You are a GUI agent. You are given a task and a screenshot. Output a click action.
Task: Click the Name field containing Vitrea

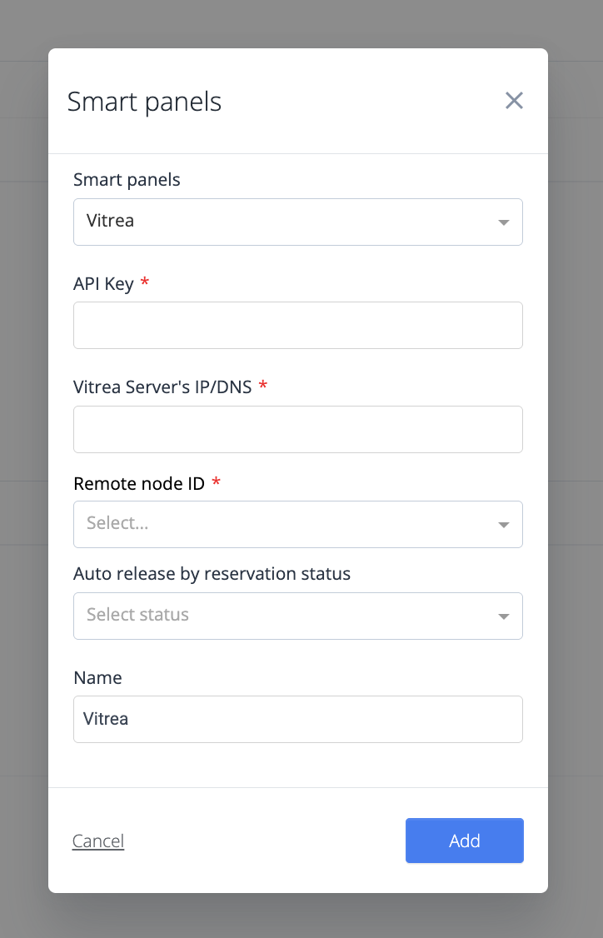tap(298, 719)
